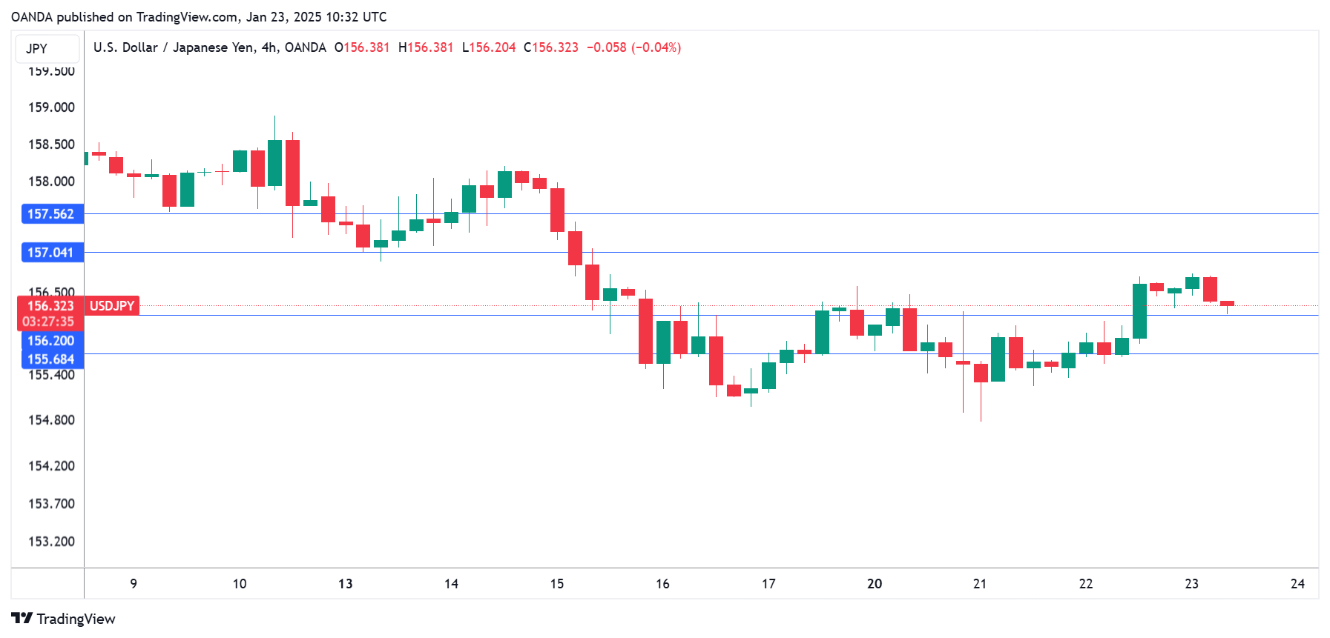Click the 159.000 price axis label
The height and width of the screenshot is (638, 1330).
pos(51,107)
